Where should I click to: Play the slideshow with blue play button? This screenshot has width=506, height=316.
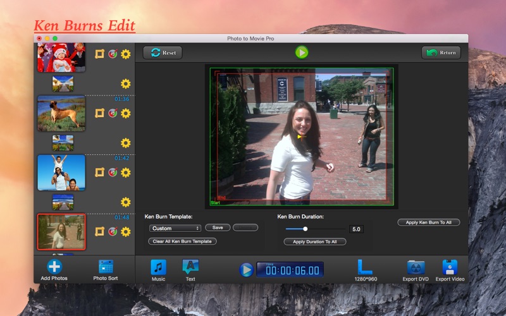(x=246, y=270)
